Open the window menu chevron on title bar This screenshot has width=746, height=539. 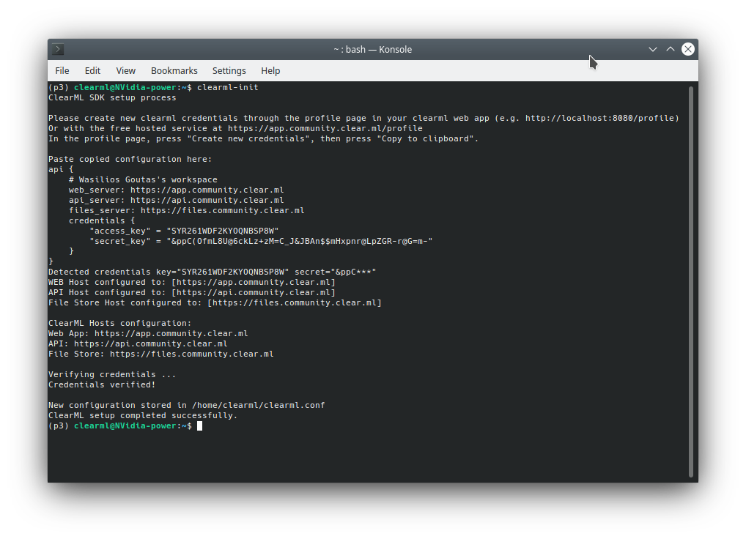(x=652, y=49)
